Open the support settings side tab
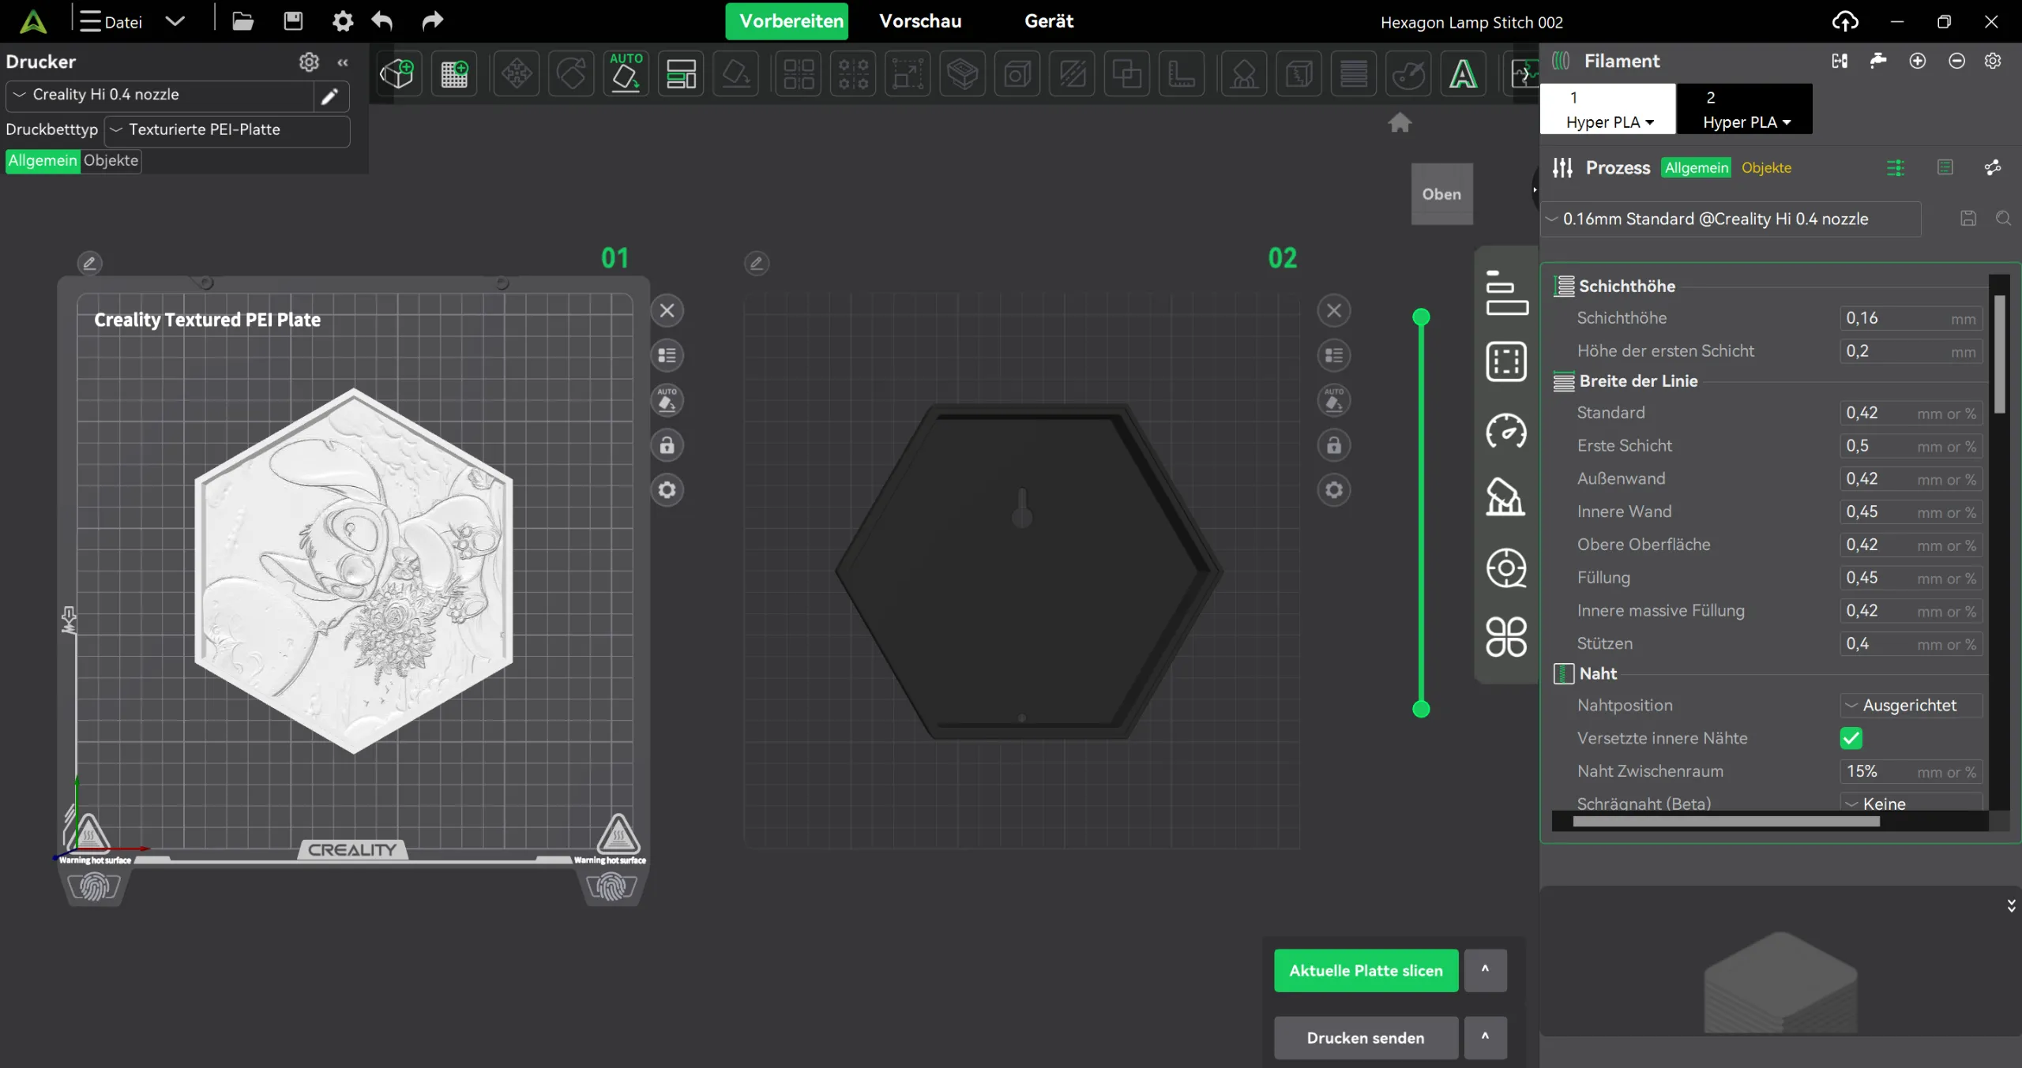 pos(1506,498)
